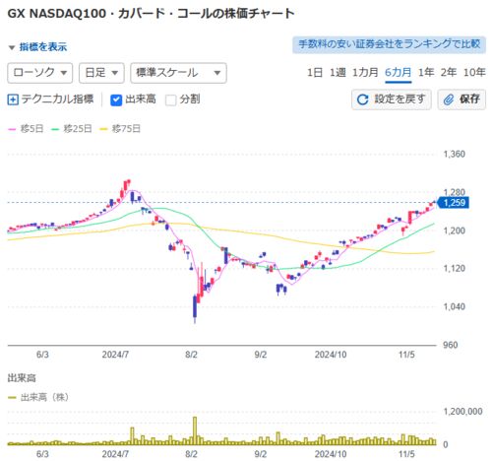Click 11/5 on the volume chart axis
Screen dimensions: 492x461
pos(406,454)
